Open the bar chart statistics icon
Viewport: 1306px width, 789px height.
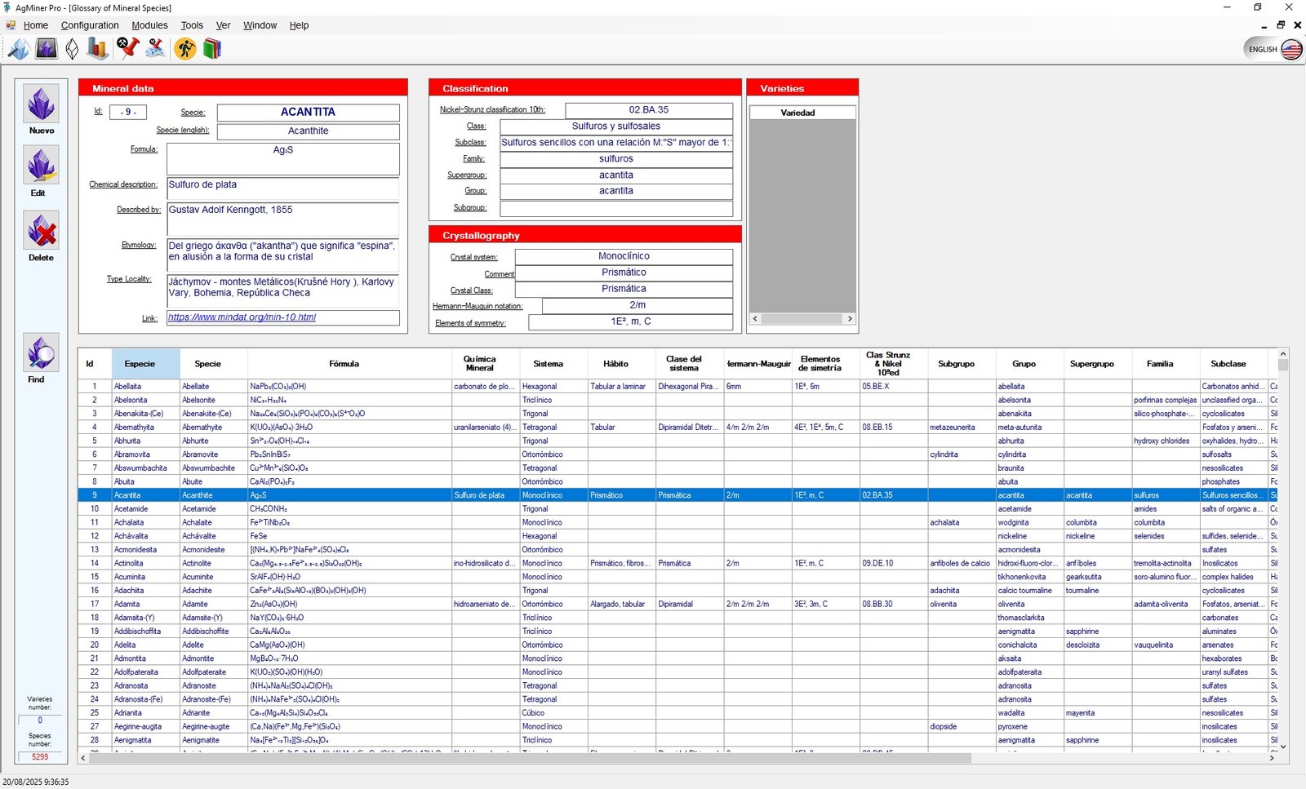98,49
